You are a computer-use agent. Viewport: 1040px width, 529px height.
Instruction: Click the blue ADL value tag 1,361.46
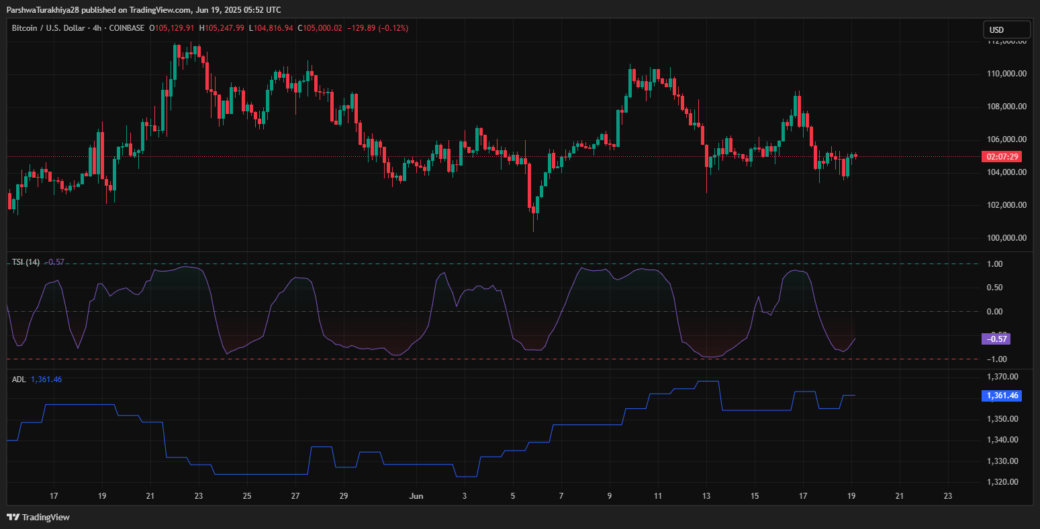pos(1001,396)
